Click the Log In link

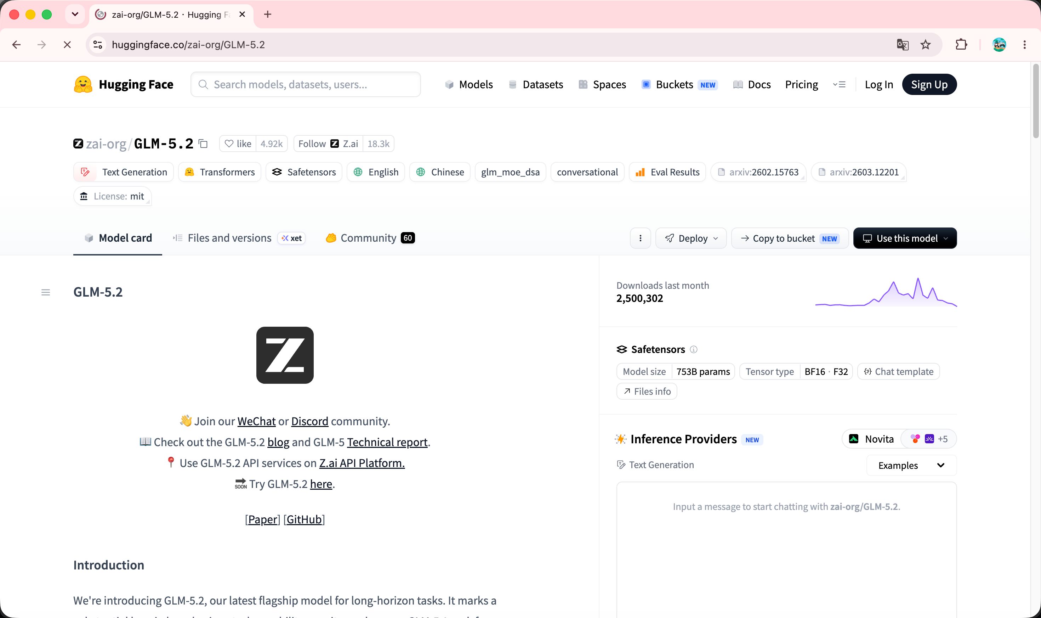click(879, 85)
